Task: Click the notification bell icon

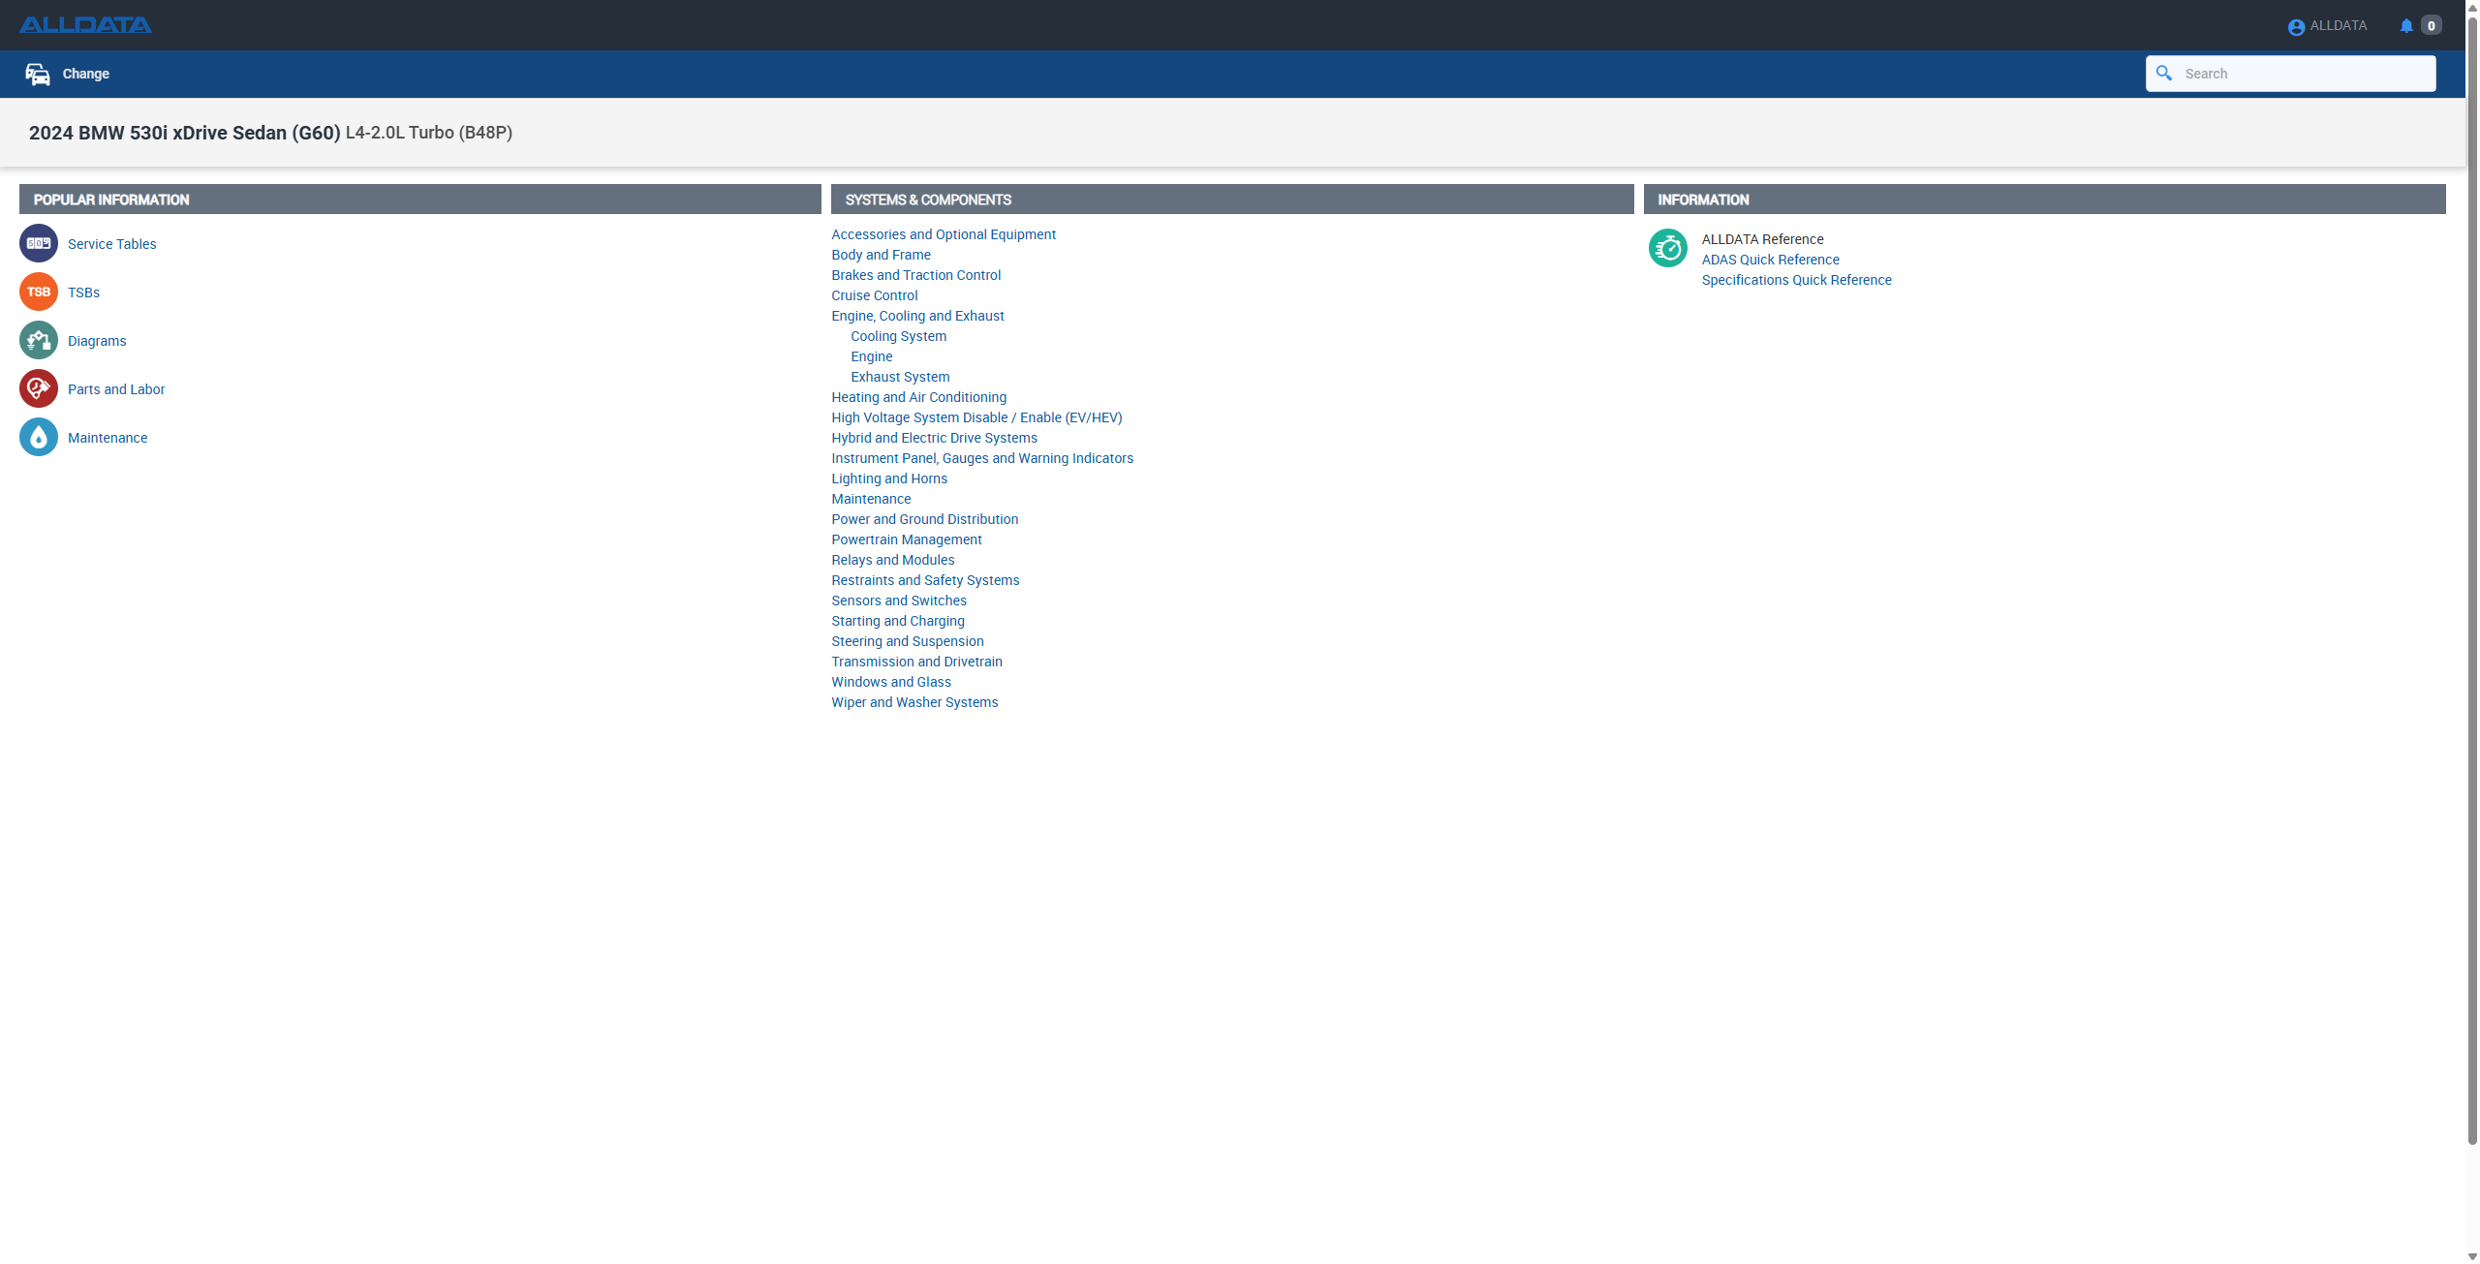Action: tap(2406, 24)
